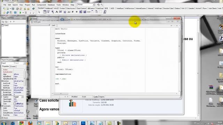Click the New items toolbar icon
Screen dimensions: 223x125
tap(4, 9)
